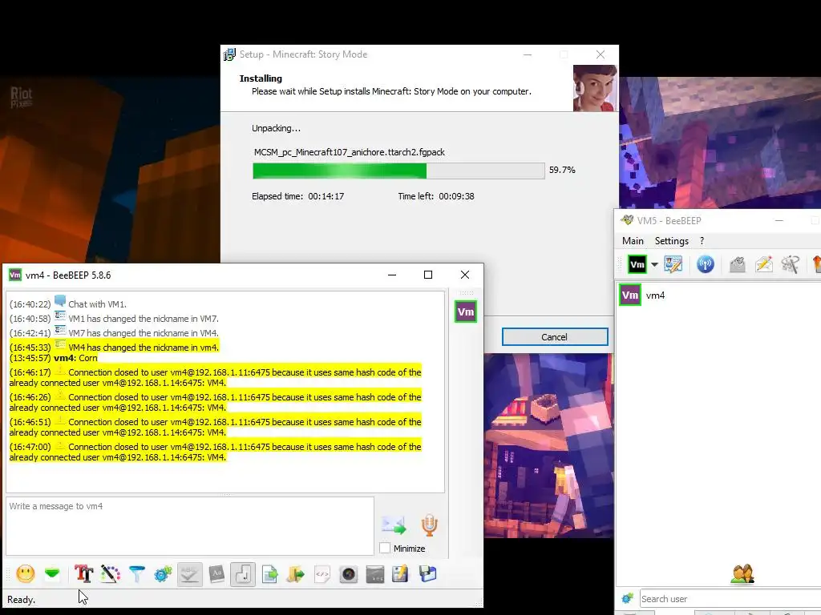Click the 'Chat with VM1.' log entry

click(x=97, y=304)
